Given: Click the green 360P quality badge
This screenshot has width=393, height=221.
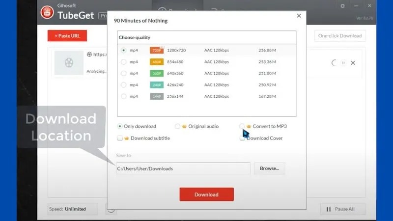Looking at the screenshot, I should pyautogui.click(x=156, y=73).
